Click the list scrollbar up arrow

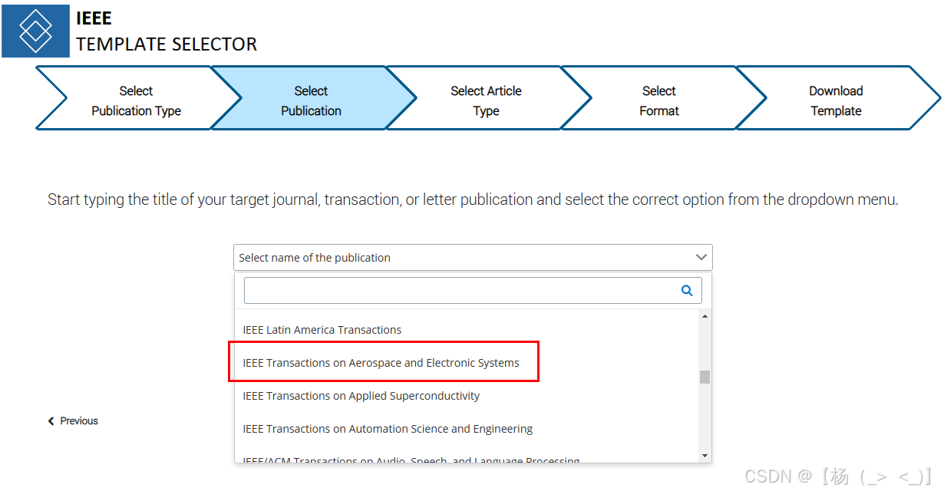coord(705,316)
